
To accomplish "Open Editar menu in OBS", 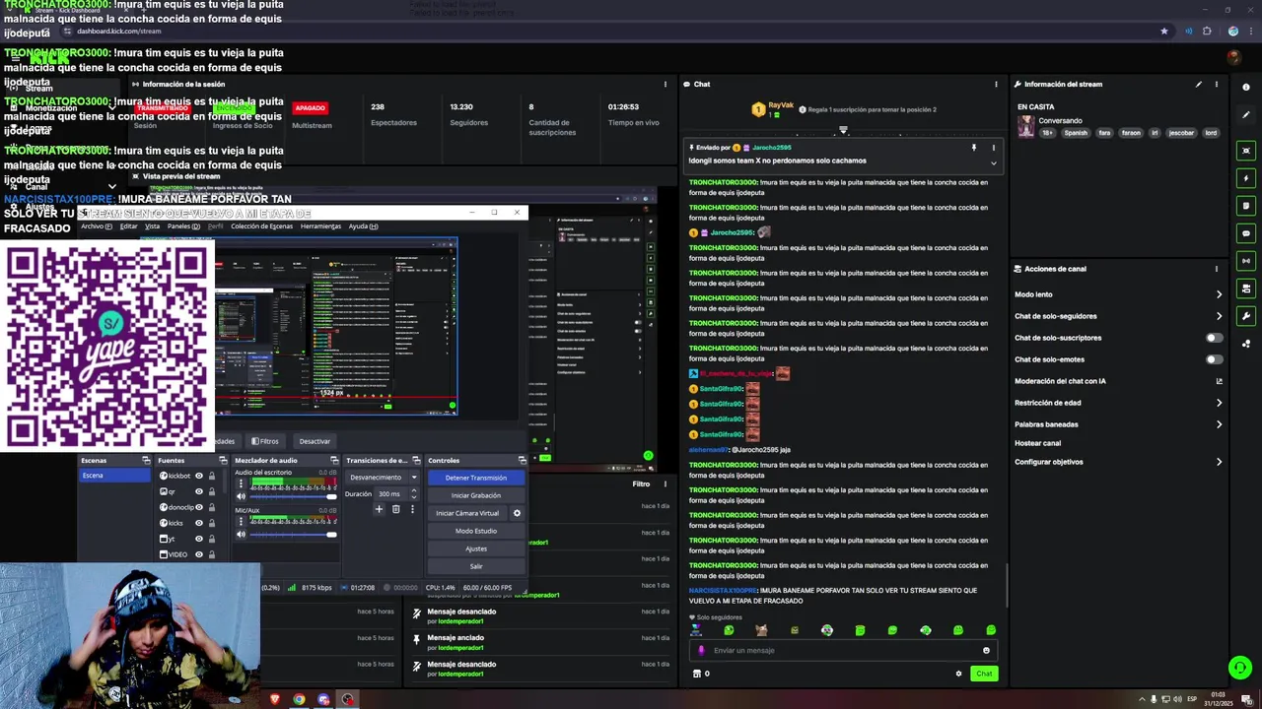I will [x=129, y=226].
